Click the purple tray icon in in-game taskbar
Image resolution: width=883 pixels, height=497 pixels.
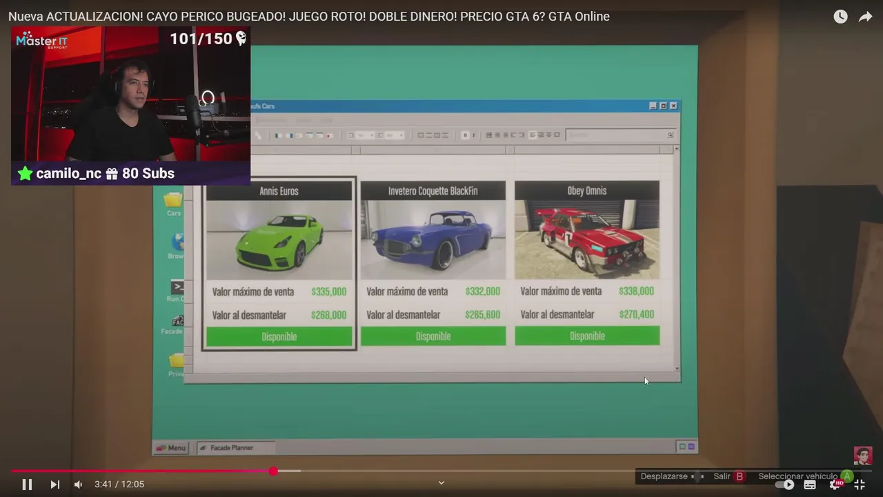tap(691, 447)
